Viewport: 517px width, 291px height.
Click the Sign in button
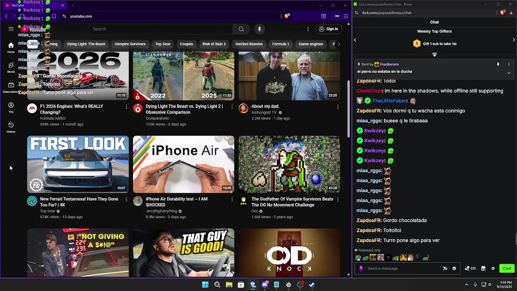tap(328, 29)
